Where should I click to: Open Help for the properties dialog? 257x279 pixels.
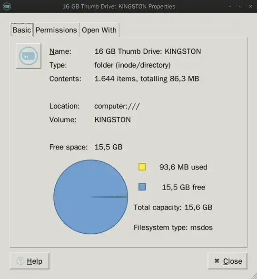30,261
